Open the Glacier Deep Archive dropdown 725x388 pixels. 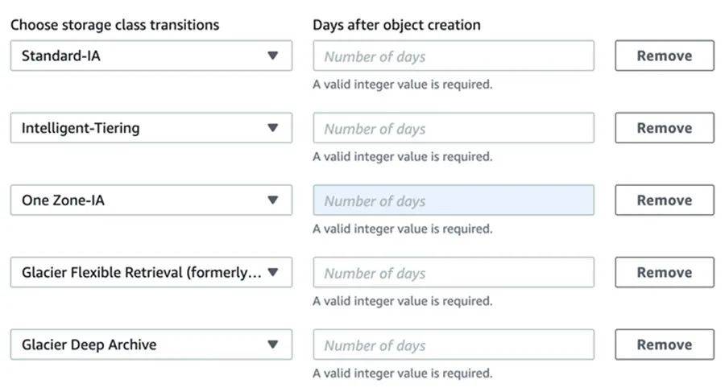click(151, 344)
